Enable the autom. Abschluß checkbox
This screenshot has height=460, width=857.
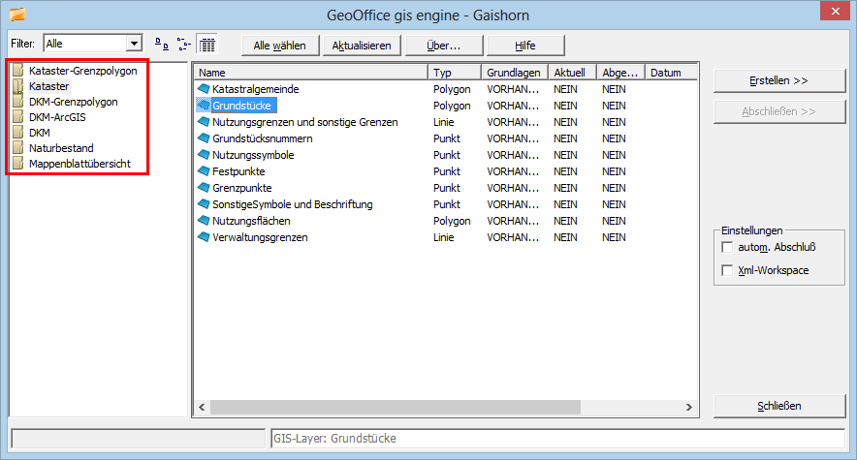727,247
